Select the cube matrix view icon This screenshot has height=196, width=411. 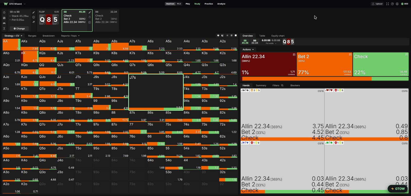(x=218, y=36)
